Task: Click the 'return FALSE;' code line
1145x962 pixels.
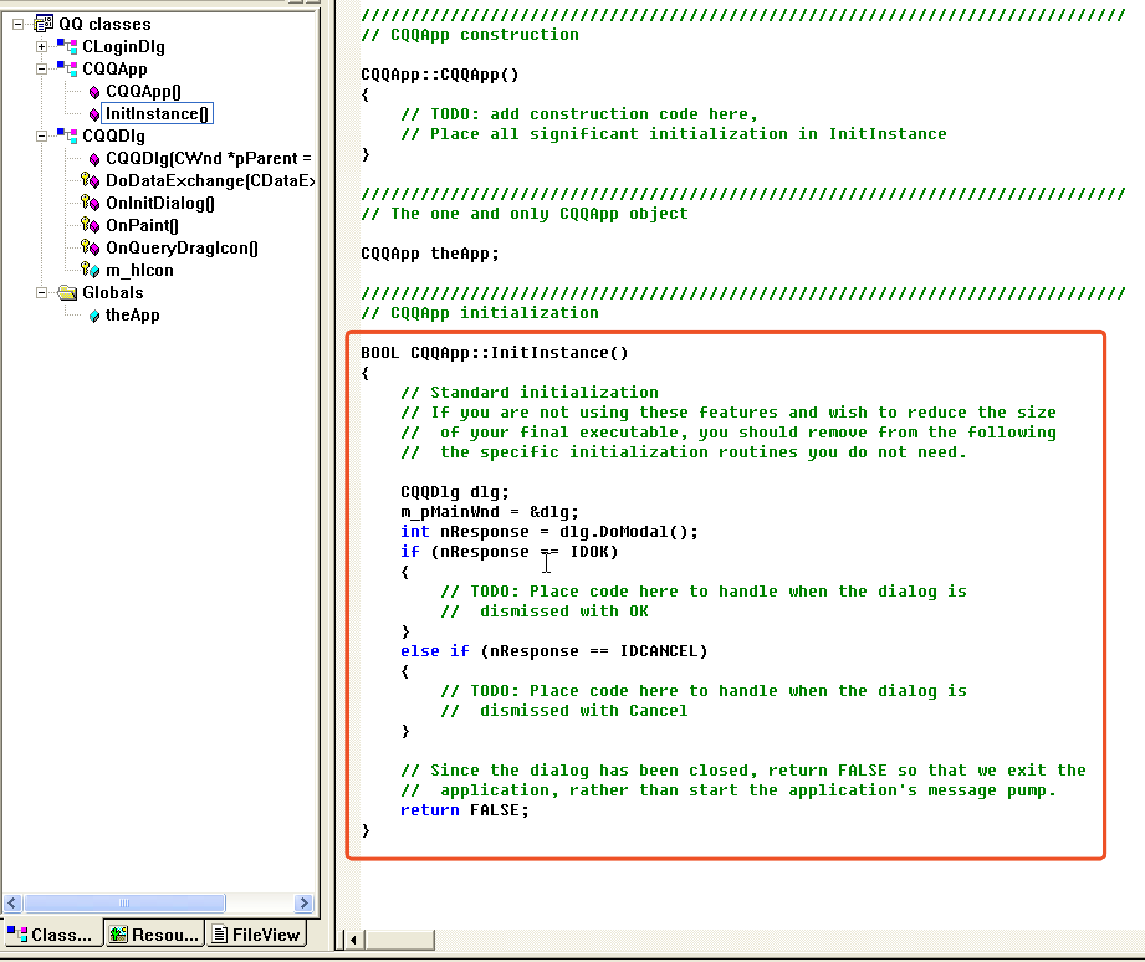Action: point(465,810)
